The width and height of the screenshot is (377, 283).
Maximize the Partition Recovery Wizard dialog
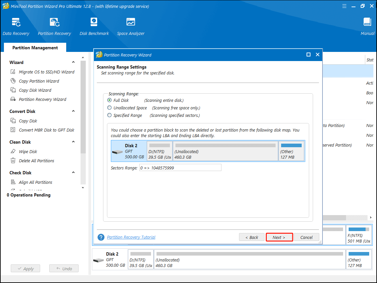pos(309,55)
